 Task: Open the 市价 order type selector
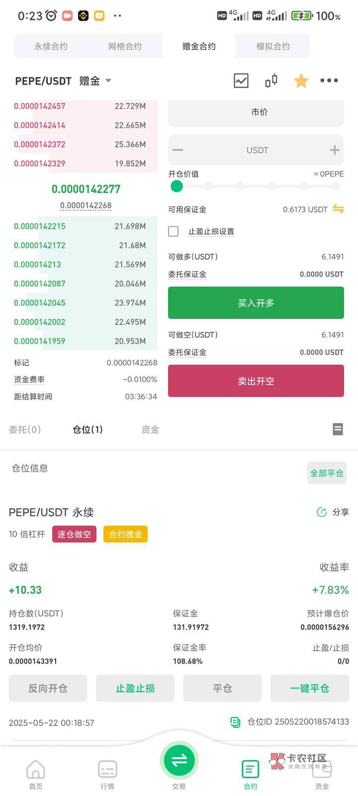(x=256, y=112)
